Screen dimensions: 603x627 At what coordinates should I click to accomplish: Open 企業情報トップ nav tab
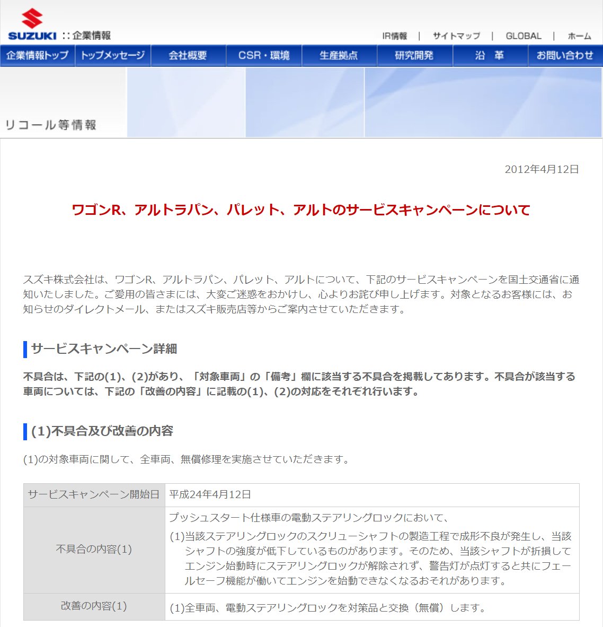click(38, 55)
